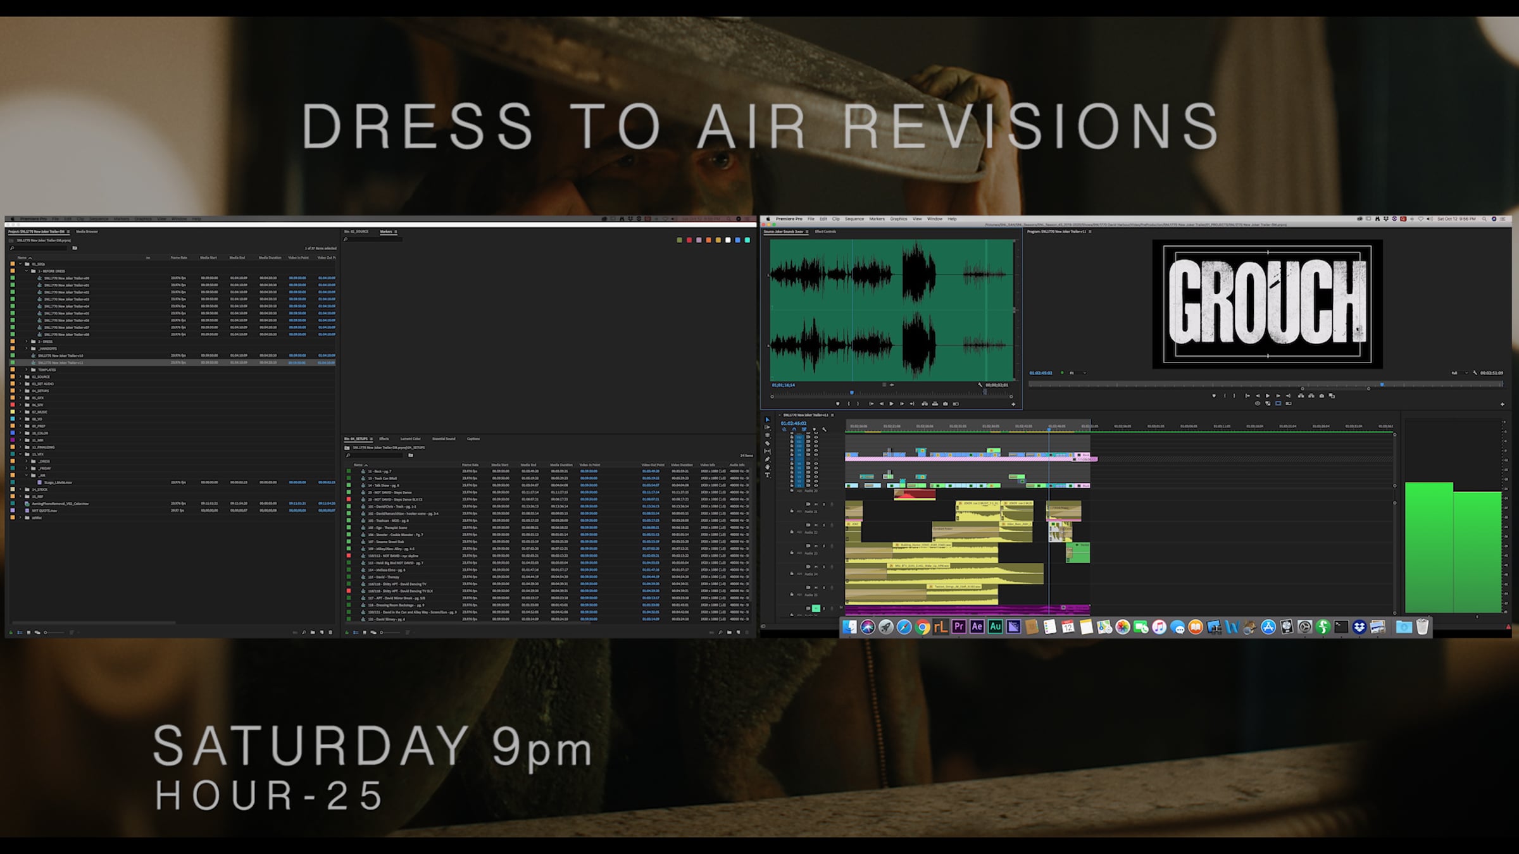Screen dimensions: 1519x854
Task: Click the Find icon in the Project panel footer
Action: point(304,632)
